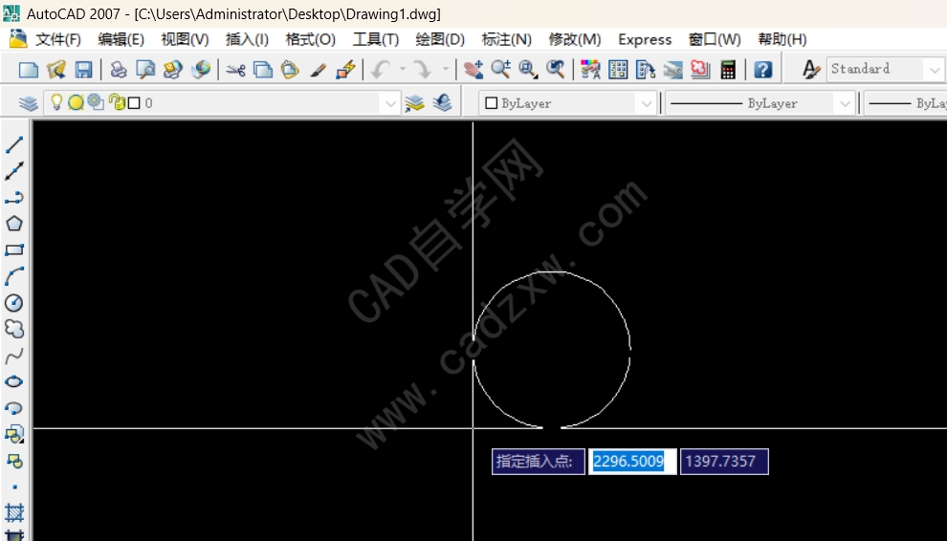Select the Point tool
The image size is (947, 541).
tap(14, 487)
